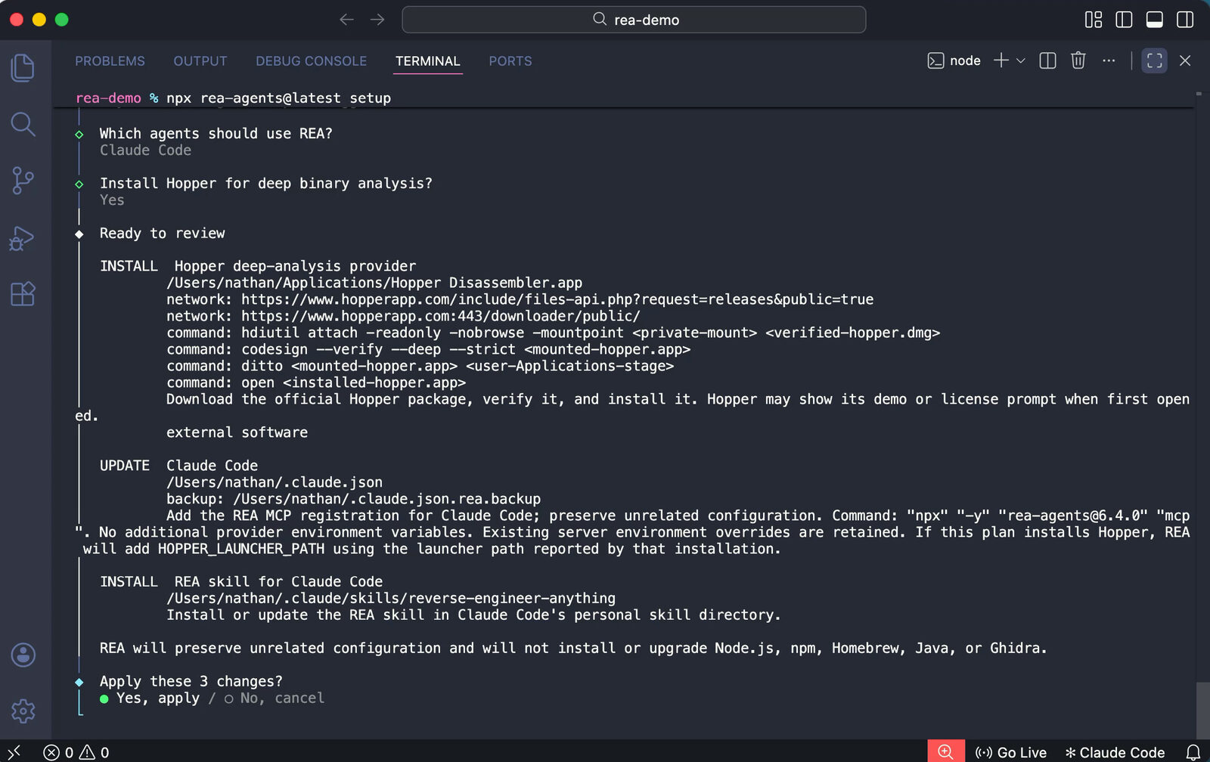Restore maximized panel size

pos(1154,60)
